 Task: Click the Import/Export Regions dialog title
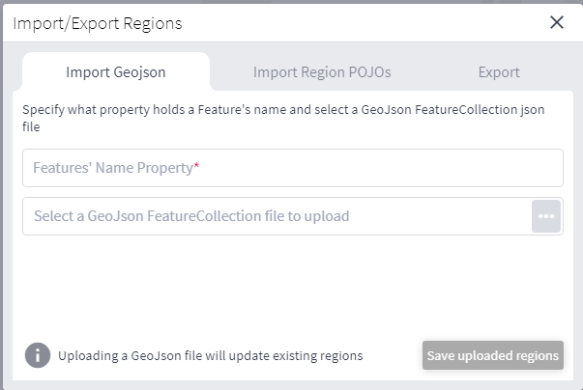(98, 22)
